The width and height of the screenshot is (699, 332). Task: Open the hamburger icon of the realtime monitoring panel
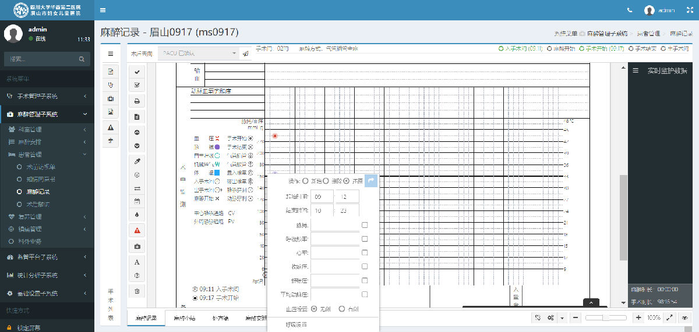pos(636,70)
